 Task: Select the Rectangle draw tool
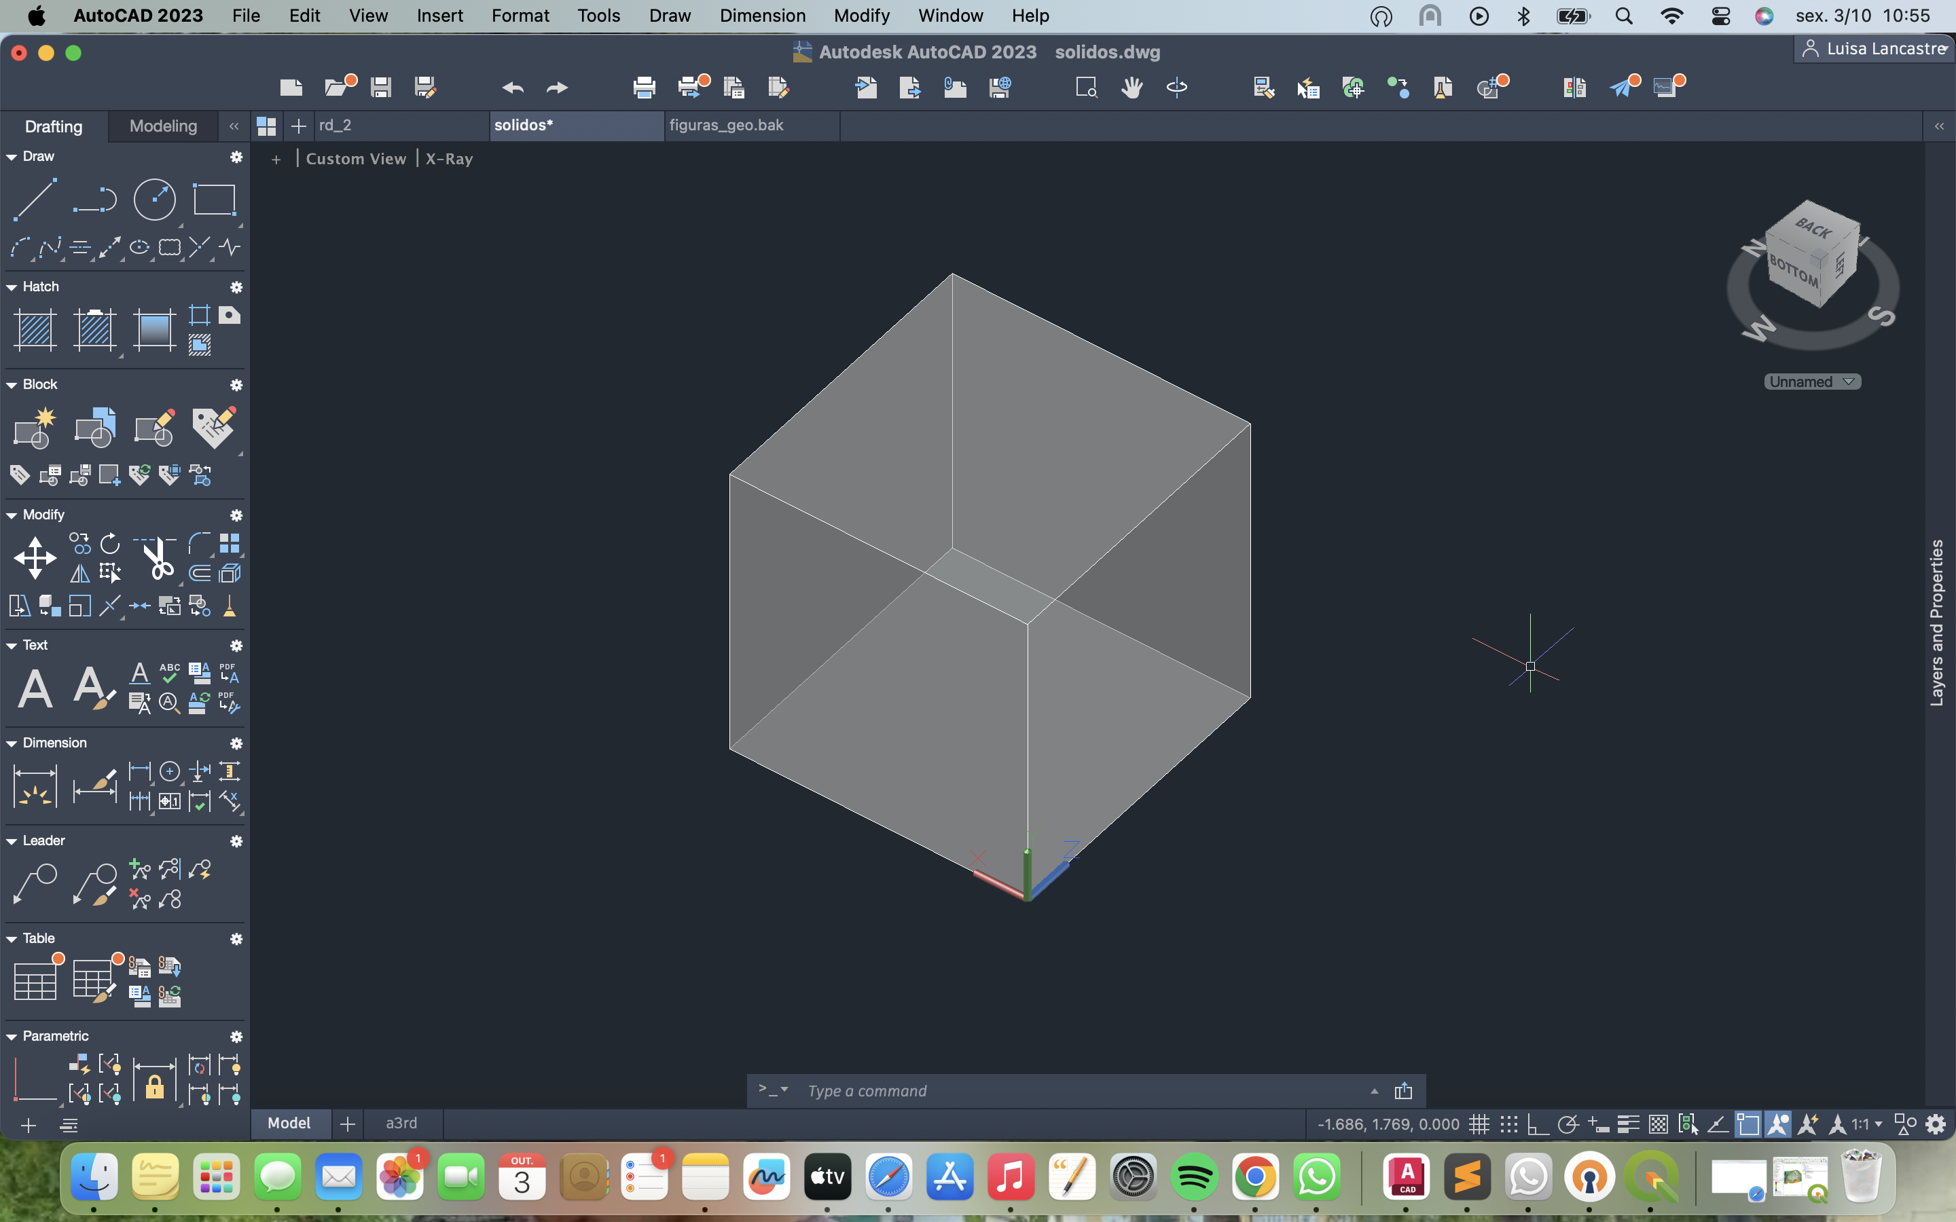pos(214,199)
